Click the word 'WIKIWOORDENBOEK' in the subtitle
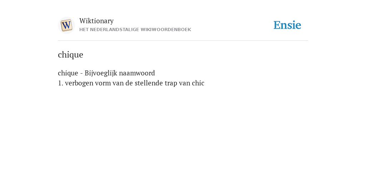Image resolution: width=366 pixels, height=183 pixels. click(x=166, y=30)
